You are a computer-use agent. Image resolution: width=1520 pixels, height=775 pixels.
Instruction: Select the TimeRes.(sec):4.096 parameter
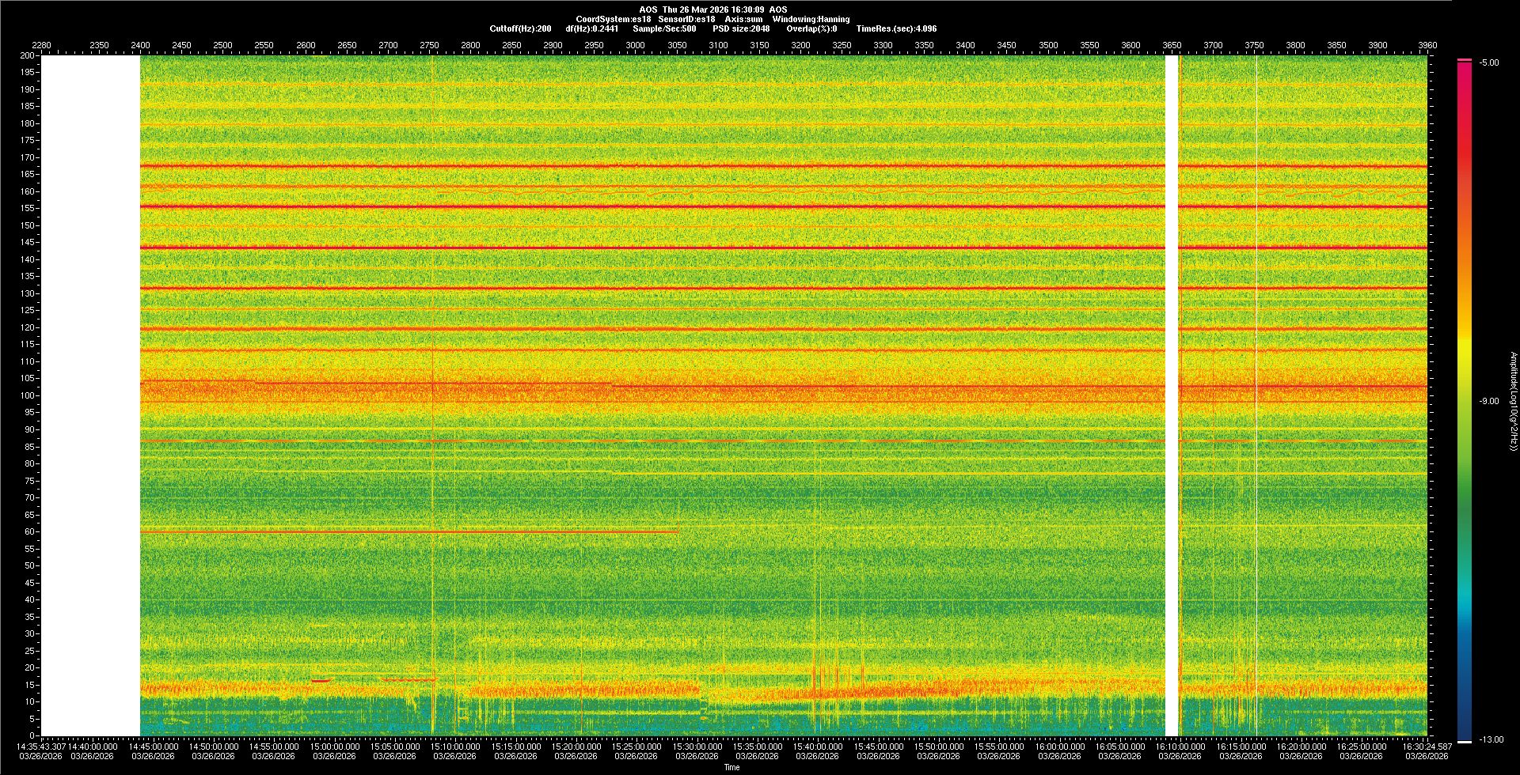pos(895,28)
